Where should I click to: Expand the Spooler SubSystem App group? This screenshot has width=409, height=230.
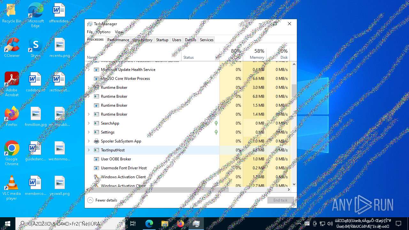[89, 141]
